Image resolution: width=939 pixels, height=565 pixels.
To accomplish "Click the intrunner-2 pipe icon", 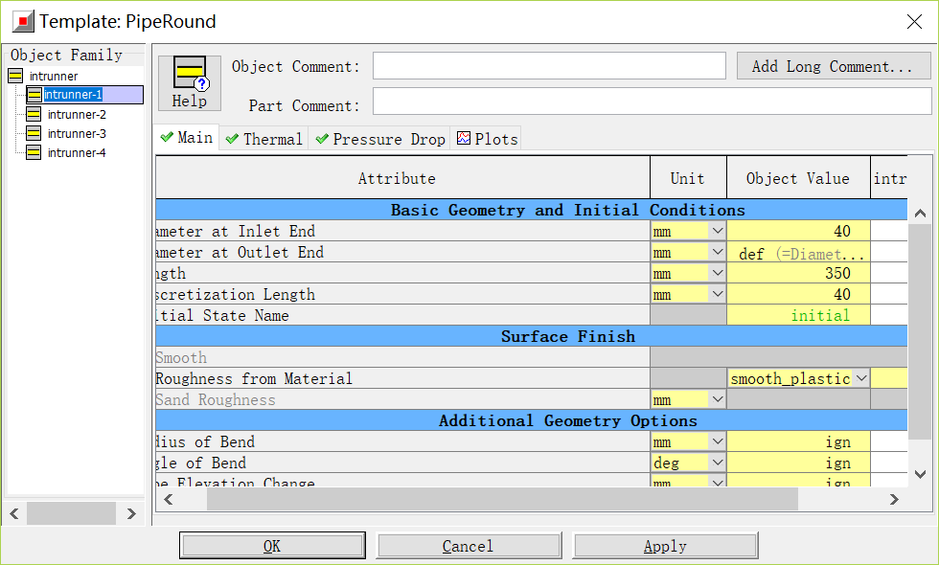I will [x=34, y=114].
